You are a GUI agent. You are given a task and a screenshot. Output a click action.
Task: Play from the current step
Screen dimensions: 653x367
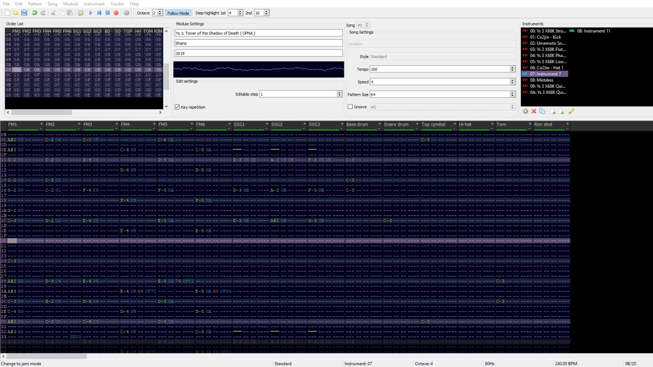pyautogui.click(x=99, y=13)
